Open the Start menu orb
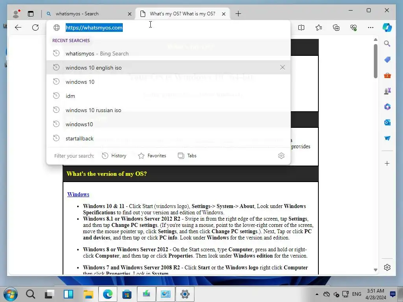 pos(11,294)
